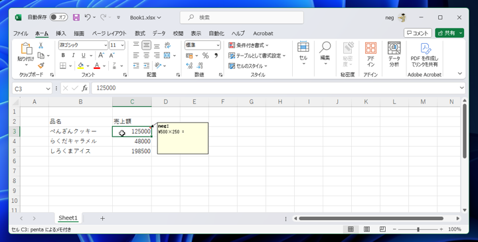Increase font size with larger A icon
Image resolution: width=478 pixels, height=242 pixels.
point(101,56)
